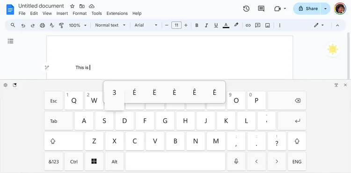351x173 pixels.
Task: Tap the Enter key
Action: pos(292,121)
